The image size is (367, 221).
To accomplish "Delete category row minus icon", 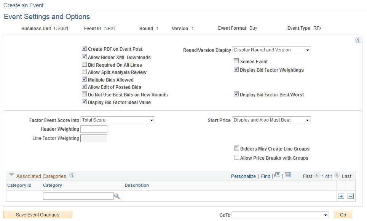I will 350,196.
